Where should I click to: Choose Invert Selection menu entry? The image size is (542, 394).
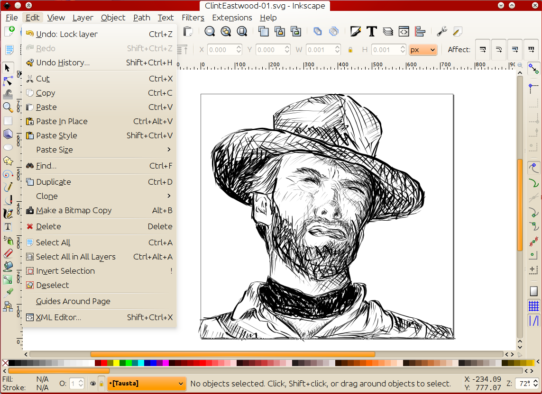[x=99, y=271]
